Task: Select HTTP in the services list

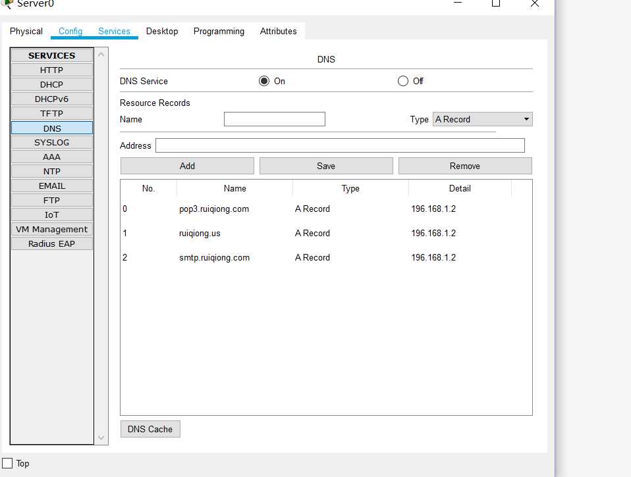Action: [52, 70]
